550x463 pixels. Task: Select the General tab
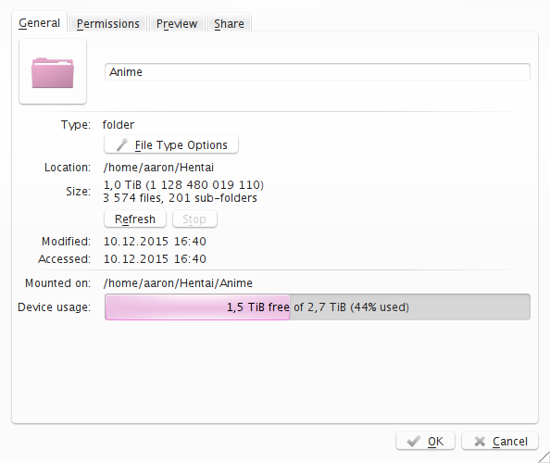click(39, 23)
